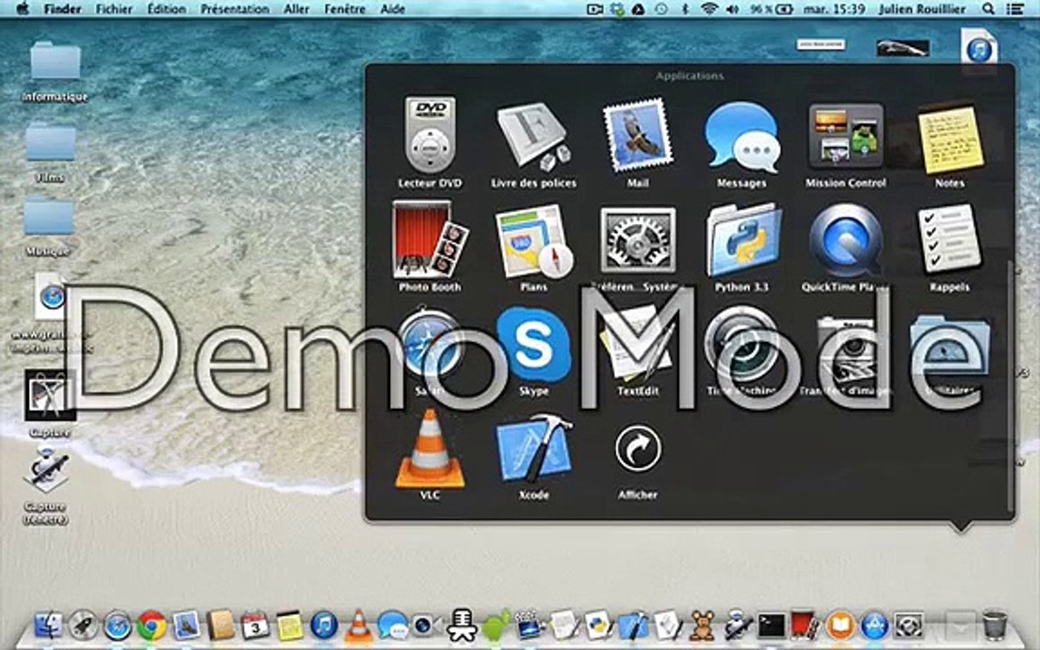The width and height of the screenshot is (1040, 650).
Task: Launch VLC from the Applications grid
Action: click(x=430, y=449)
